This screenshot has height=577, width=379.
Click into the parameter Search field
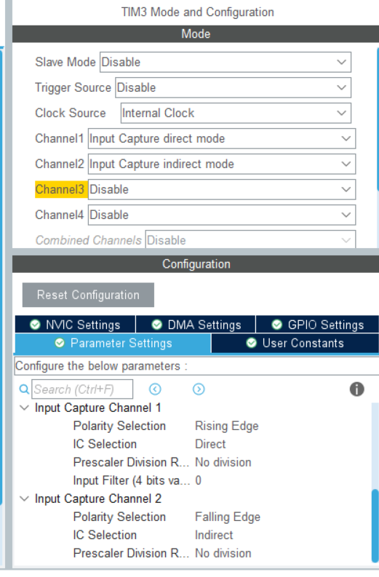click(x=82, y=389)
